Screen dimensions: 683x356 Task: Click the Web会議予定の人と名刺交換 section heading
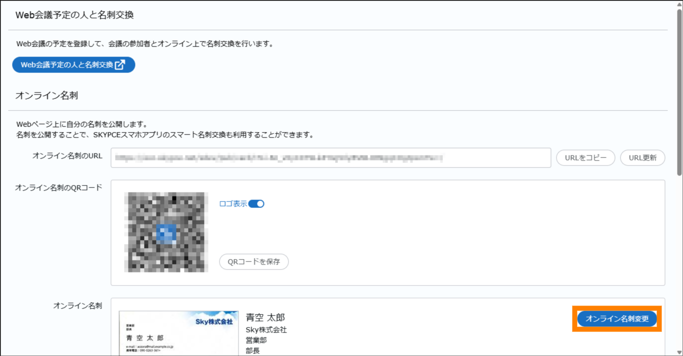click(74, 15)
